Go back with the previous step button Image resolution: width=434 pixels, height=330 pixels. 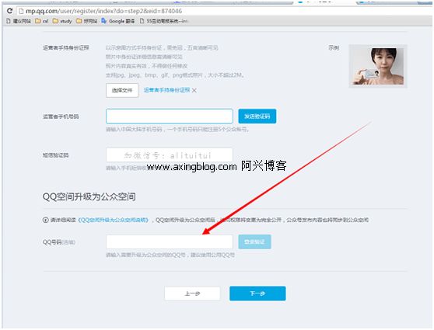coord(192,294)
